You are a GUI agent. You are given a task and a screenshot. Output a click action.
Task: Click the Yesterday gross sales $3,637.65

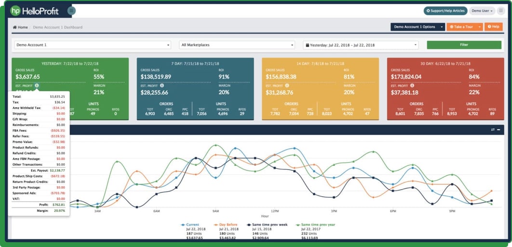(x=27, y=77)
